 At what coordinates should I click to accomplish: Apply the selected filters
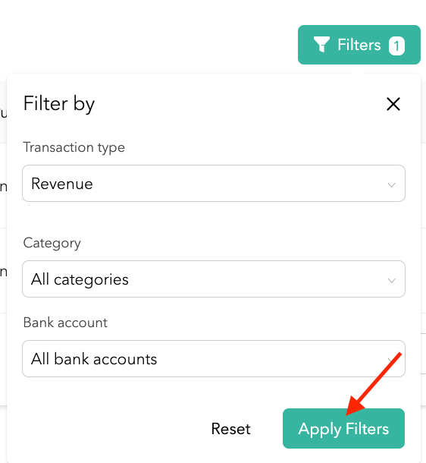(x=343, y=428)
